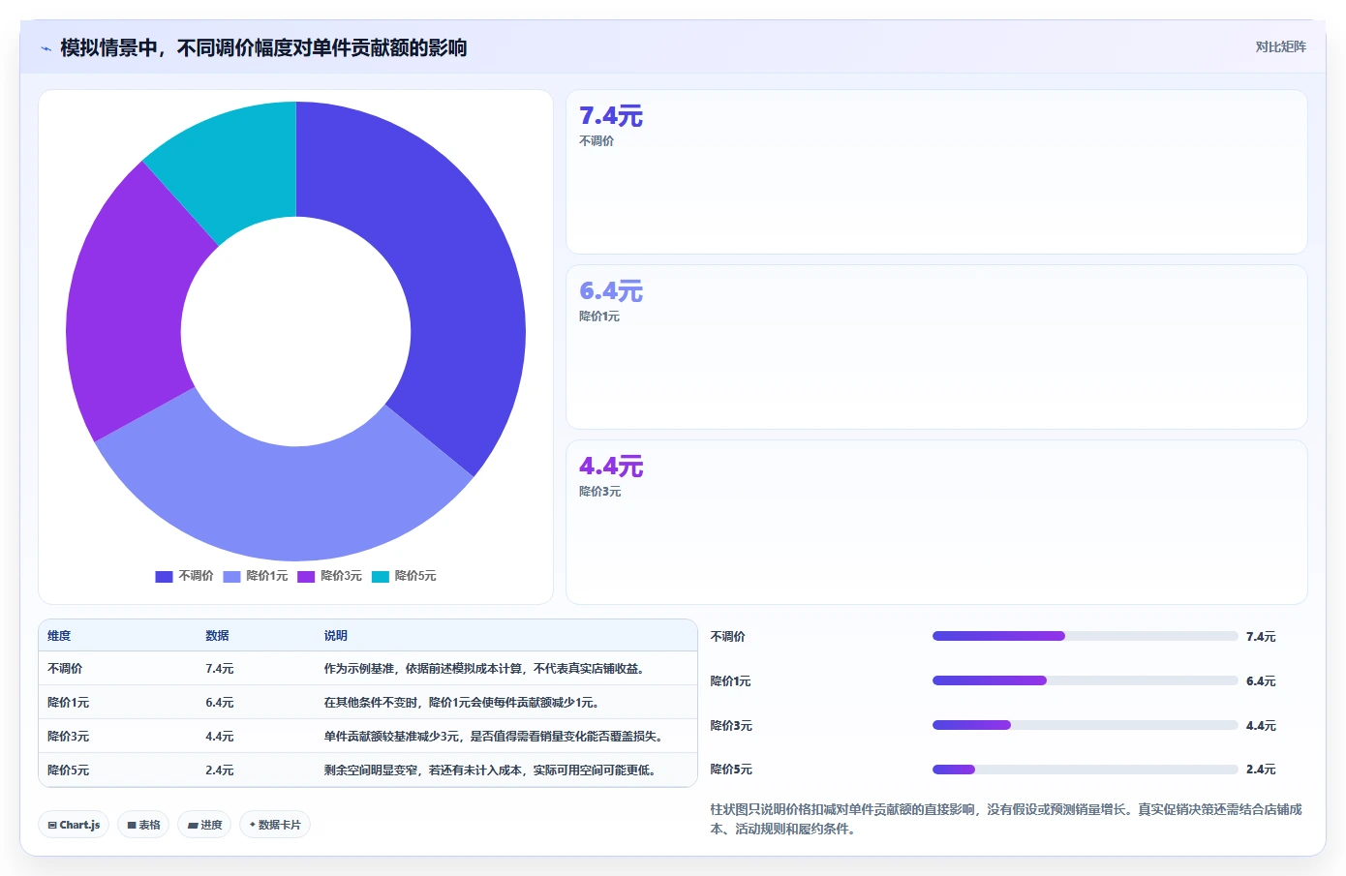Click the Chart.js tag chip
The width and height of the screenshot is (1346, 876).
pos(74,825)
